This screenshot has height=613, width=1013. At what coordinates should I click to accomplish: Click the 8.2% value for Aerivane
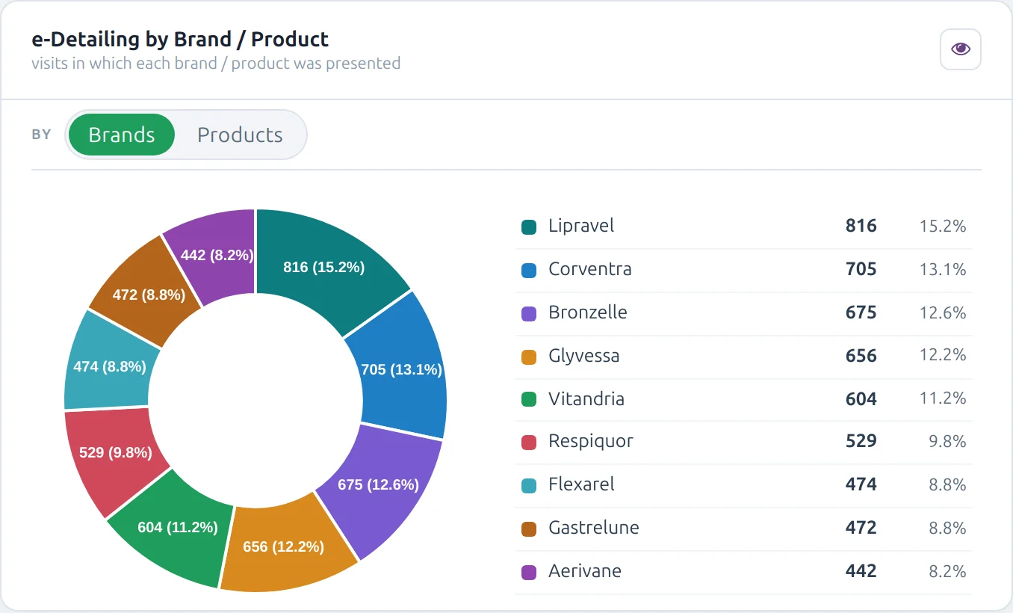[x=947, y=571]
